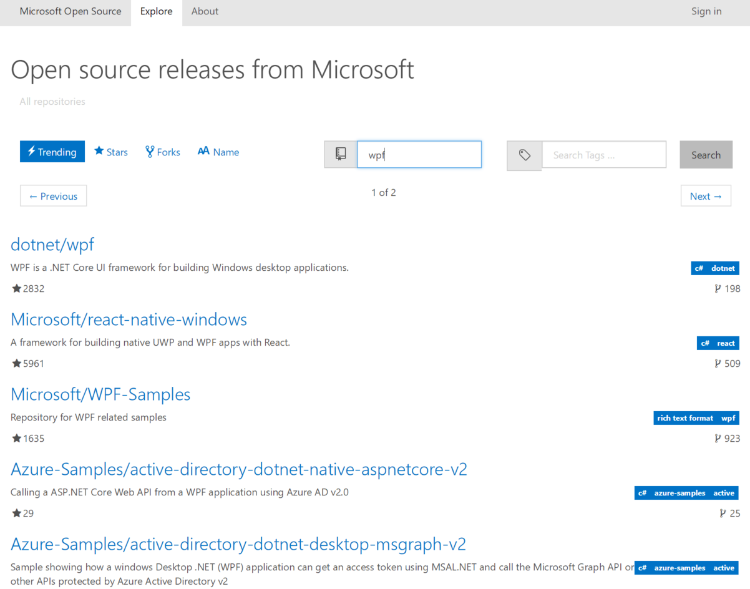Open the Microsoft/WPF-Samples repository link
Viewport: 750px width, 589px height.
tap(100, 394)
